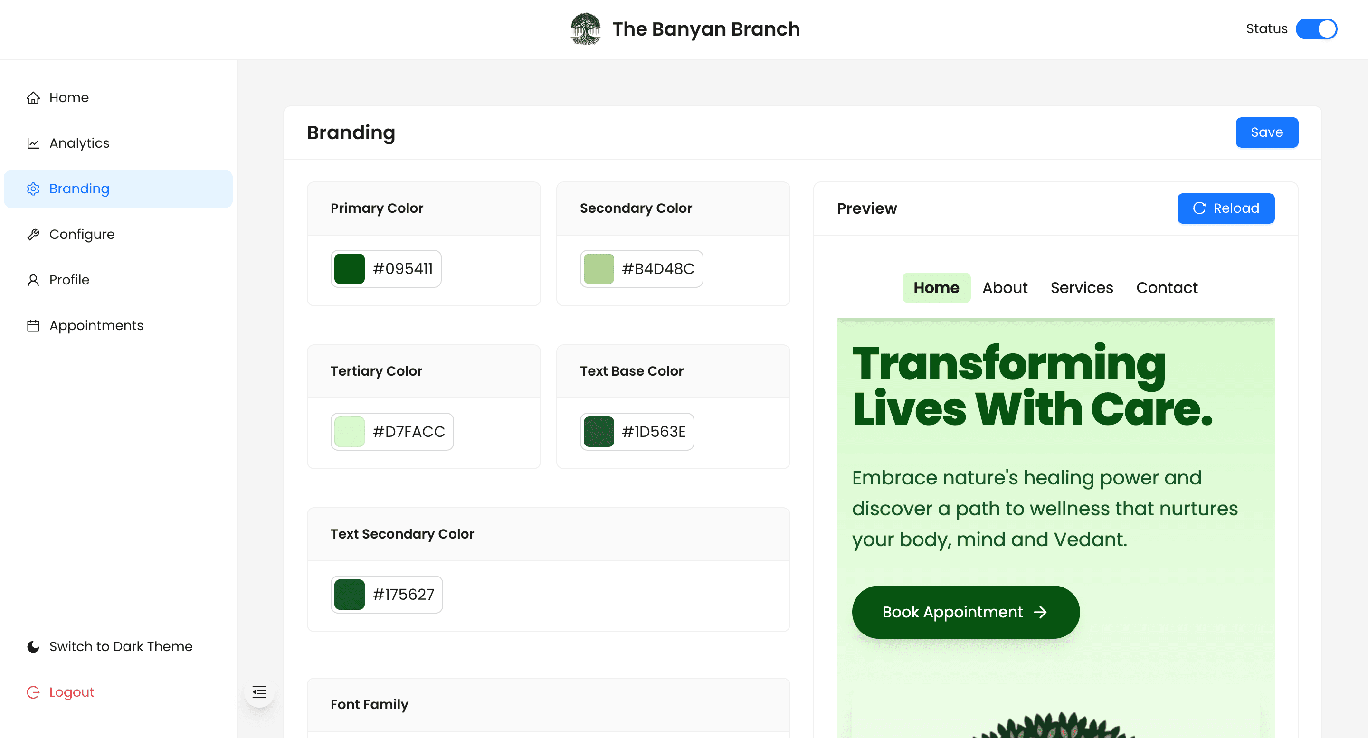The image size is (1368, 738).
Task: Reload the preview
Action: click(1225, 208)
